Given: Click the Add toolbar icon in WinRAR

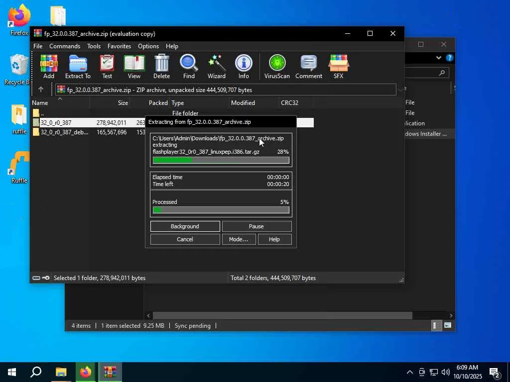Looking at the screenshot, I should point(49,66).
